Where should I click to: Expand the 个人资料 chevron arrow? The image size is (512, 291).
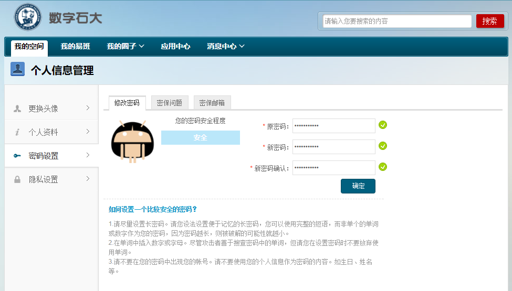pos(88,132)
